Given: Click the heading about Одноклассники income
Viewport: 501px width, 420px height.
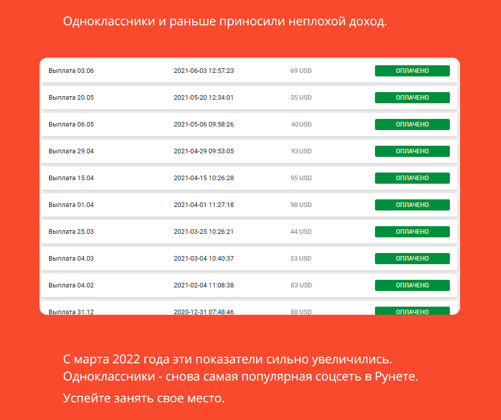Looking at the screenshot, I should pyautogui.click(x=225, y=21).
